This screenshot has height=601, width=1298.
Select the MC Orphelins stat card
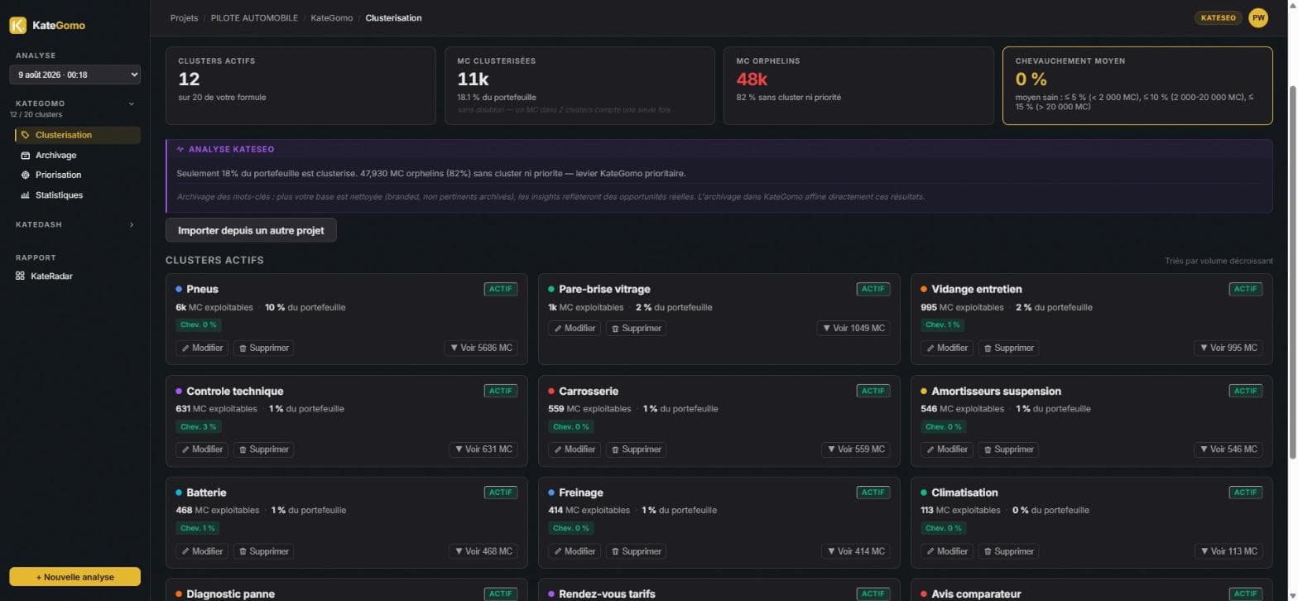[x=858, y=85]
